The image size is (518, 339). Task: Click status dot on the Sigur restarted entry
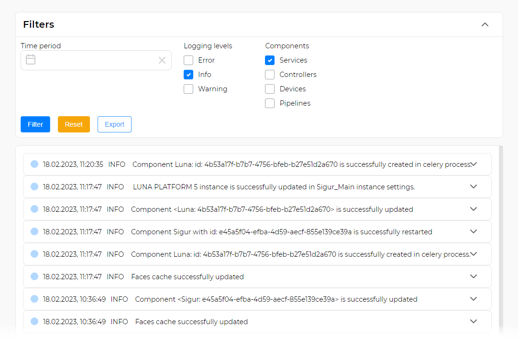click(34, 231)
